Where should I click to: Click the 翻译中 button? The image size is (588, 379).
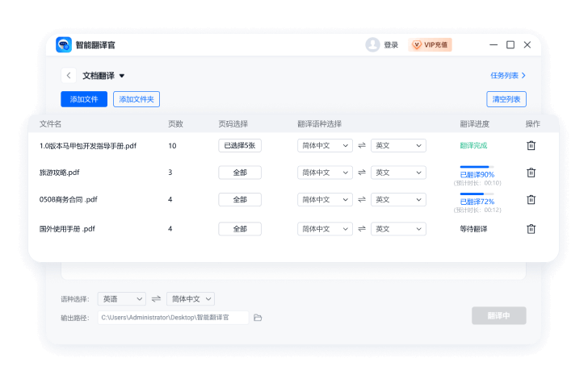coord(499,316)
